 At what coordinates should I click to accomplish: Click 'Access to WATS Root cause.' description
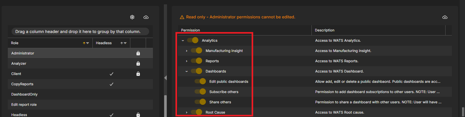pos(339,112)
